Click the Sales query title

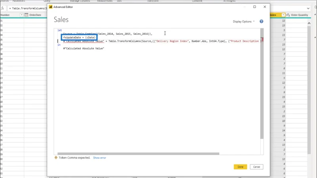tap(61, 19)
